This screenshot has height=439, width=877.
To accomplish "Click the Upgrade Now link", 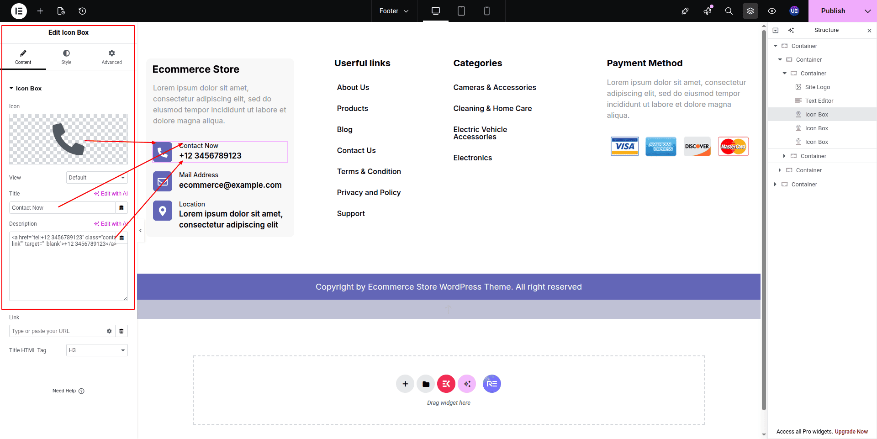I will (851, 432).
